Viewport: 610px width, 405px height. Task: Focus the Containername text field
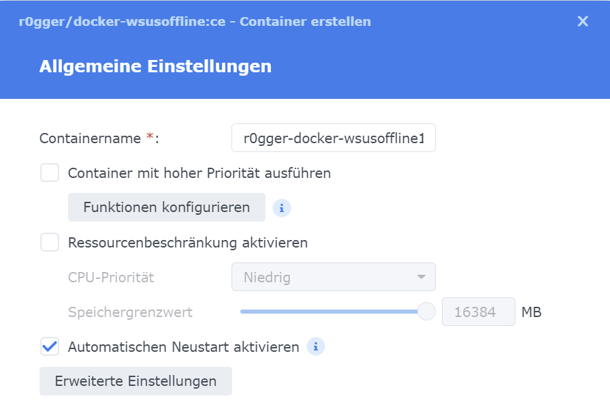[x=333, y=138]
